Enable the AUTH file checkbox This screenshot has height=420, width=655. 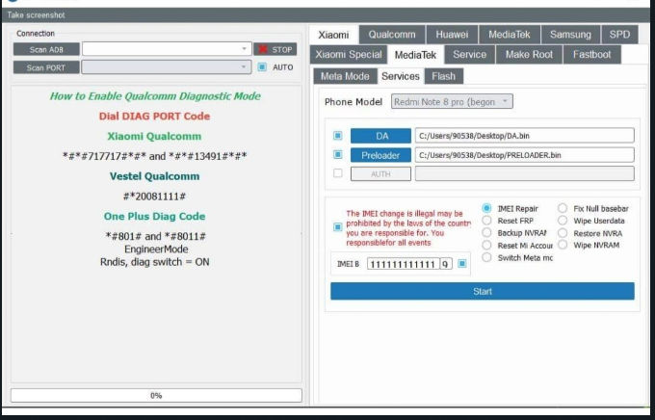point(337,173)
